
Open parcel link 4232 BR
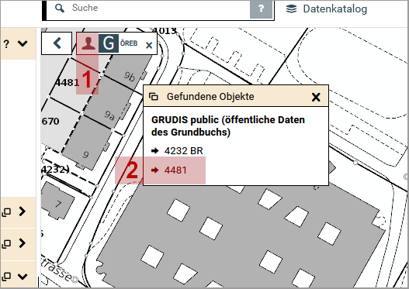[183, 151]
